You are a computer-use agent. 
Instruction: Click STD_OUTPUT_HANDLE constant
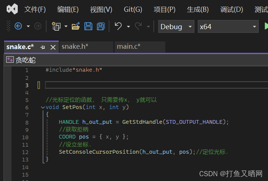click(194, 122)
